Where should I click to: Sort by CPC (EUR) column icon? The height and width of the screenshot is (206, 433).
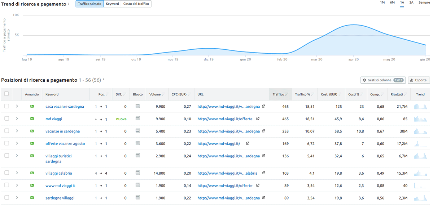pyautogui.click(x=189, y=94)
